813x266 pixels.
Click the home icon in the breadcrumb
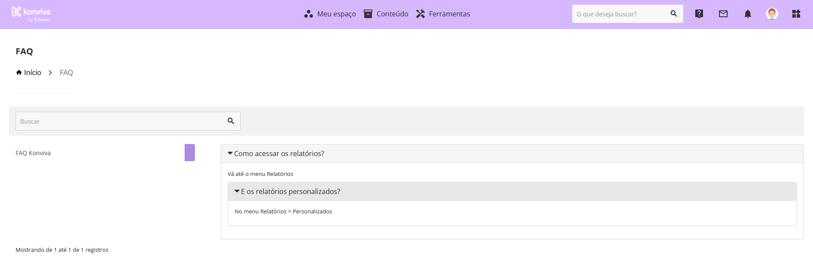pyautogui.click(x=19, y=72)
